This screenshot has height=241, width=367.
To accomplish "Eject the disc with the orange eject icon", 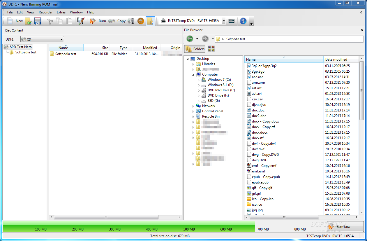I will tap(141, 21).
